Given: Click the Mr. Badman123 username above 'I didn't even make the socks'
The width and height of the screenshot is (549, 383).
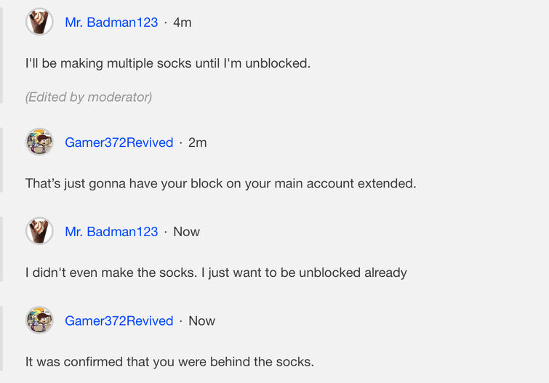Looking at the screenshot, I should click(111, 232).
